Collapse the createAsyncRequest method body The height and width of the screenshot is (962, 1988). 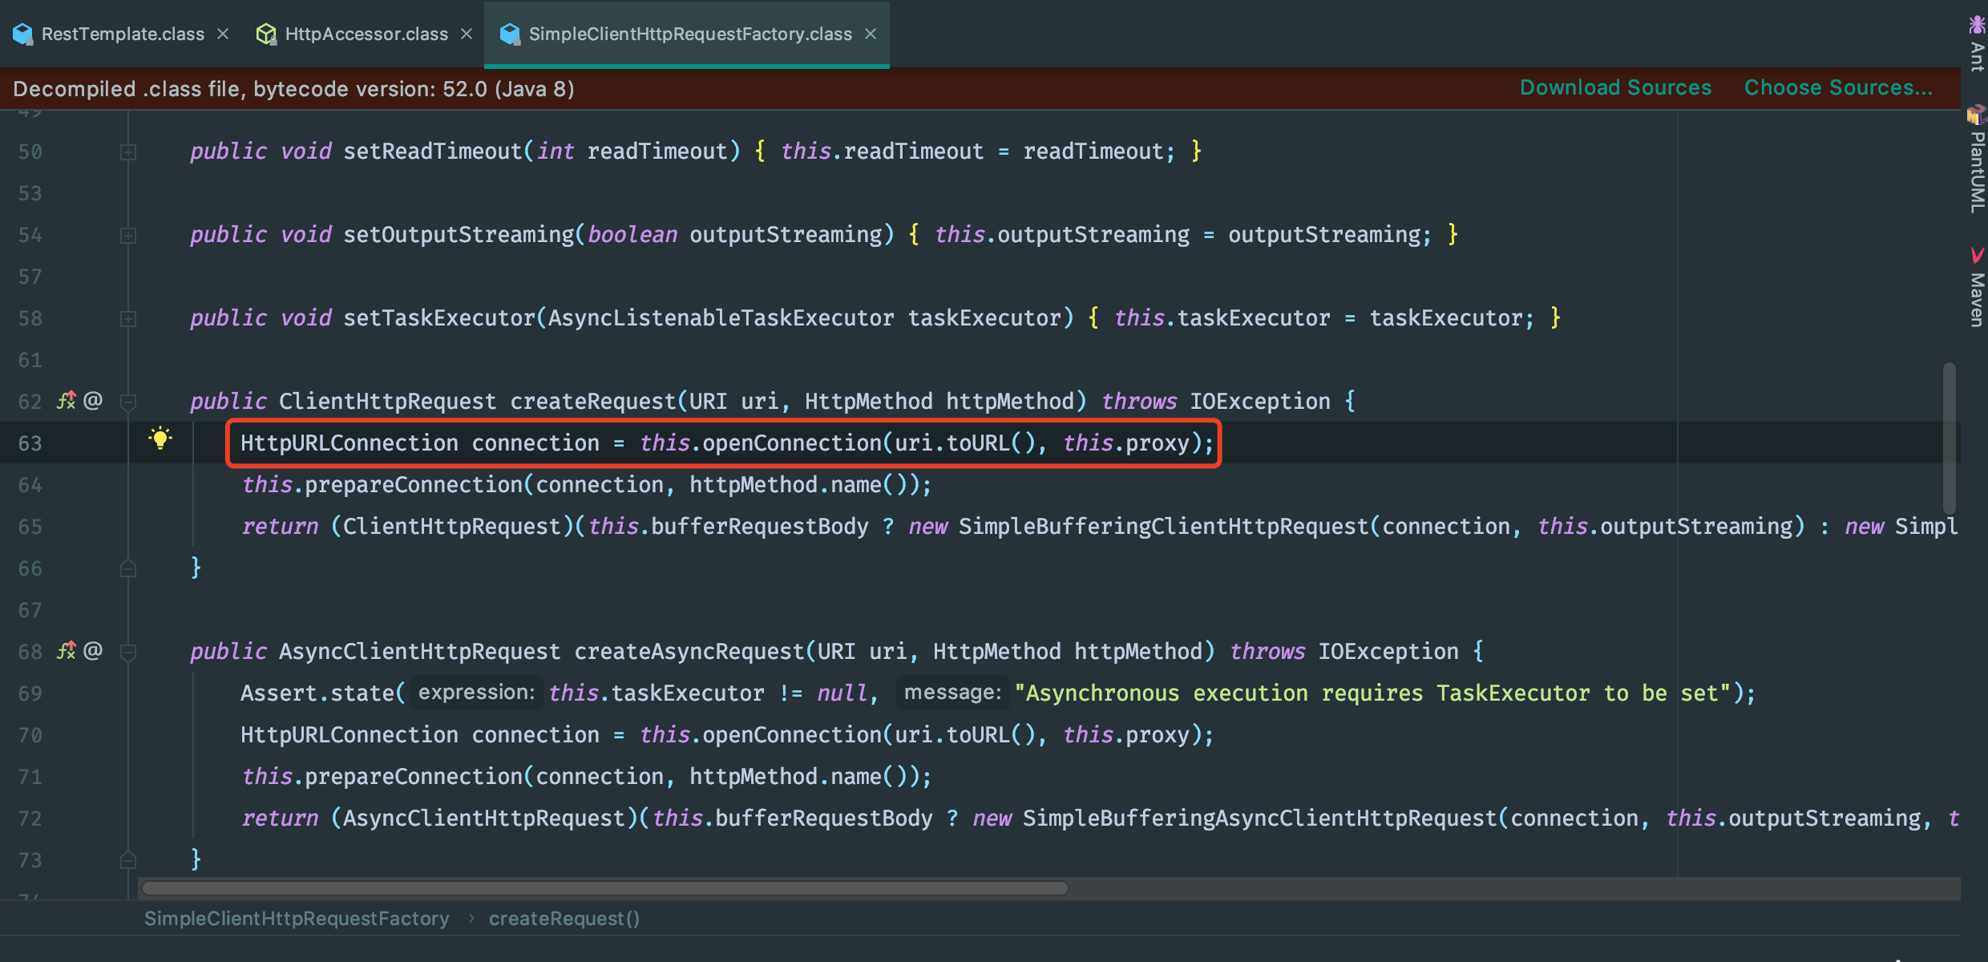(128, 650)
